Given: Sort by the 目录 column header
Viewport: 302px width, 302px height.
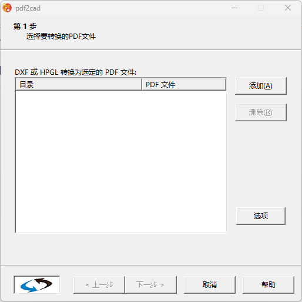Looking at the screenshot, I should (79, 85).
